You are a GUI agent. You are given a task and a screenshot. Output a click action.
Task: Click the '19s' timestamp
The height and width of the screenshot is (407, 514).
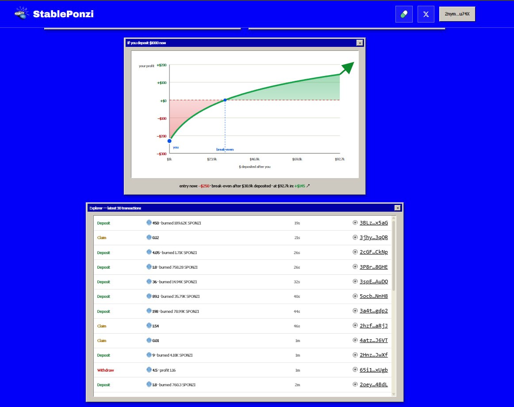tap(297, 223)
